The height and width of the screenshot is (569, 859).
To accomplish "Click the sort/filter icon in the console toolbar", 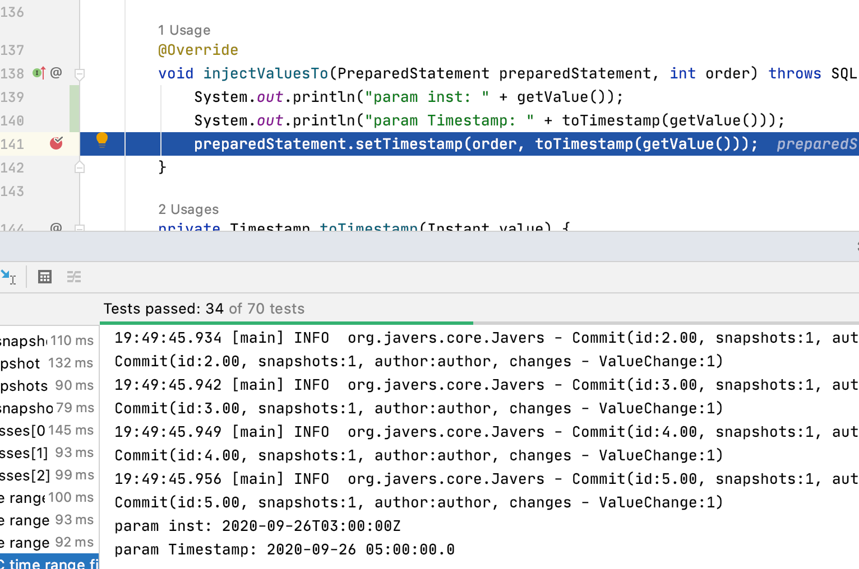I will pyautogui.click(x=74, y=277).
